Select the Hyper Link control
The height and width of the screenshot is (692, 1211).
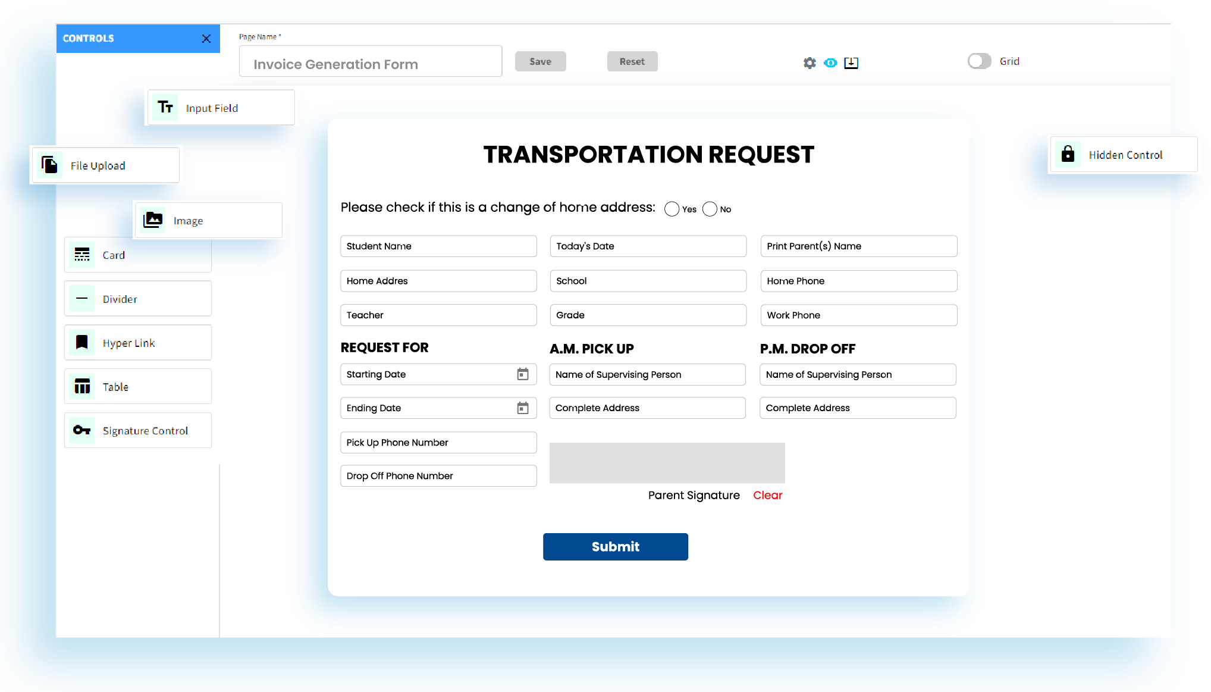(x=137, y=343)
